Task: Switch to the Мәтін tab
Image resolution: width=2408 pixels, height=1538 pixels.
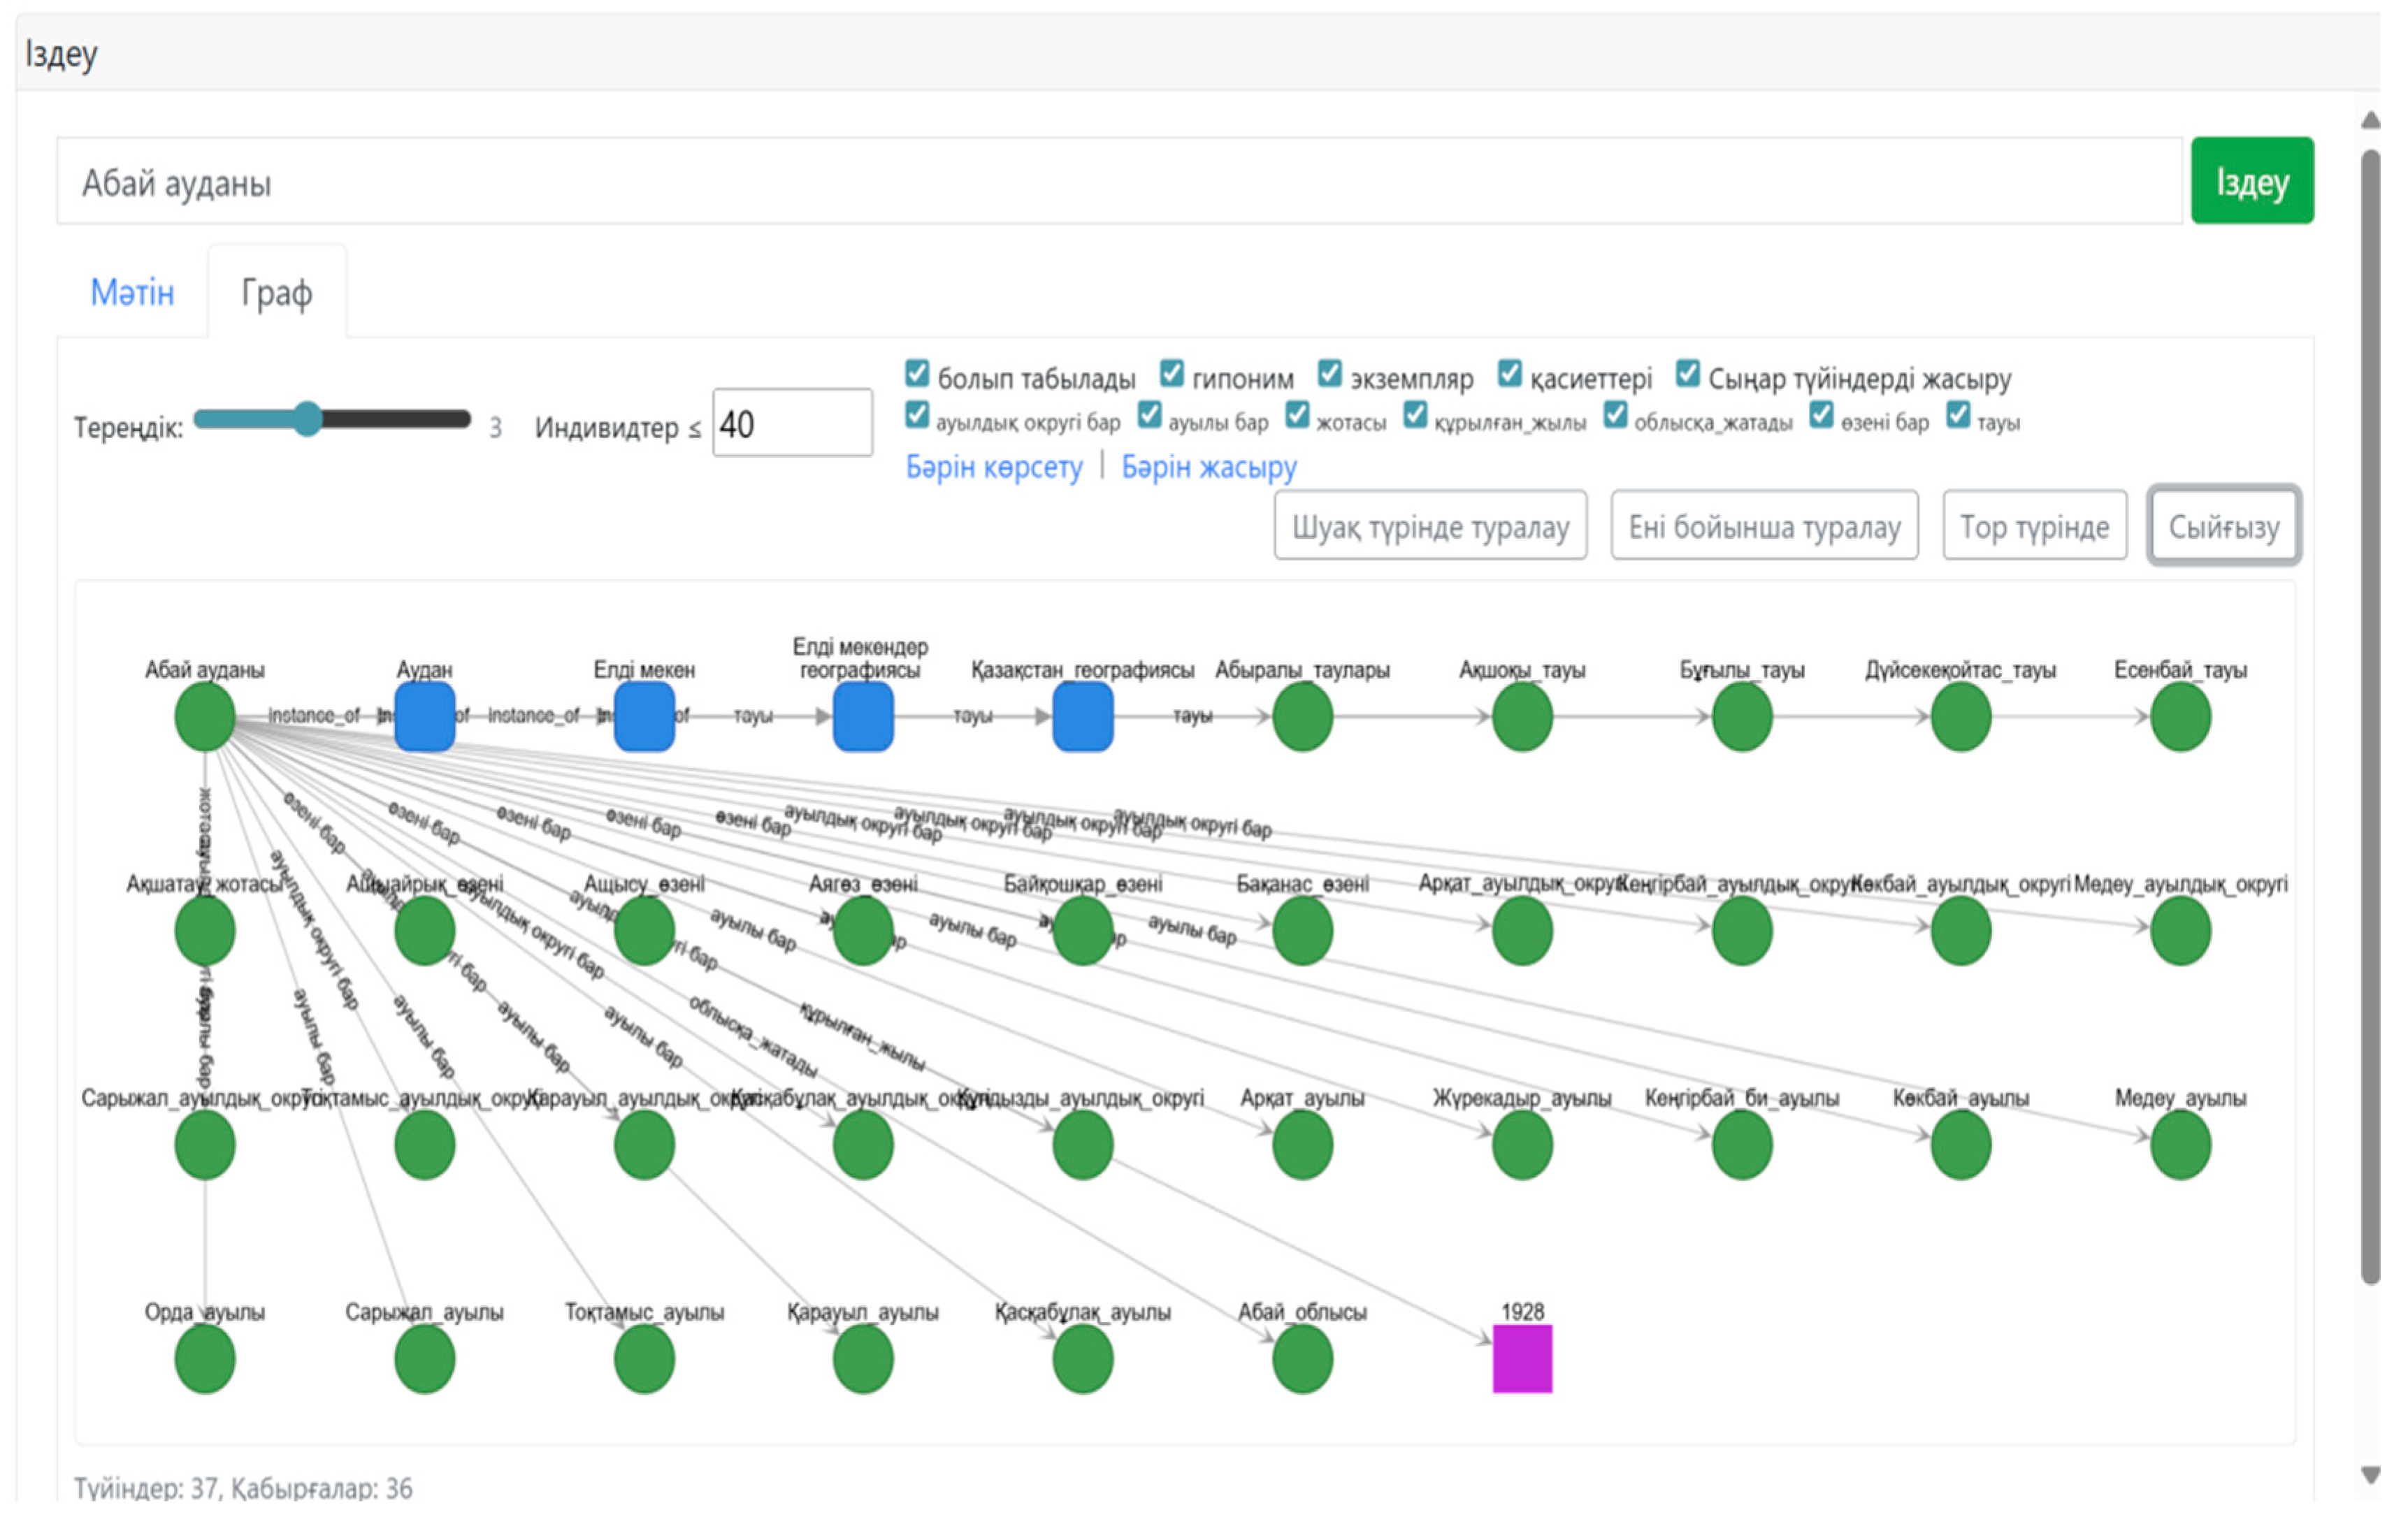Action: tap(132, 293)
